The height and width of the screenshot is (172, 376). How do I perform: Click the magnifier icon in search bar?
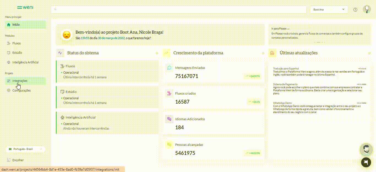click(55, 9)
